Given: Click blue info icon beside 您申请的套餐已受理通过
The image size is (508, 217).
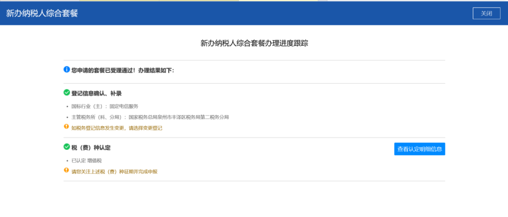Looking at the screenshot, I should click(x=67, y=69).
